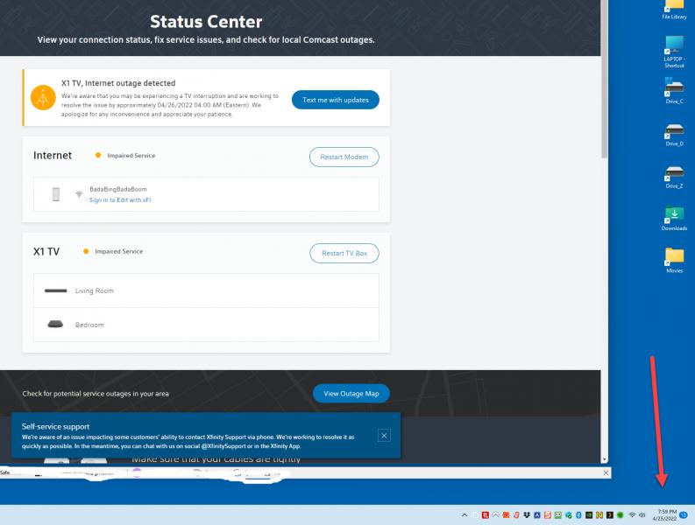Open the File Library desktop folder
This screenshot has width=695, height=525.
[x=674, y=10]
